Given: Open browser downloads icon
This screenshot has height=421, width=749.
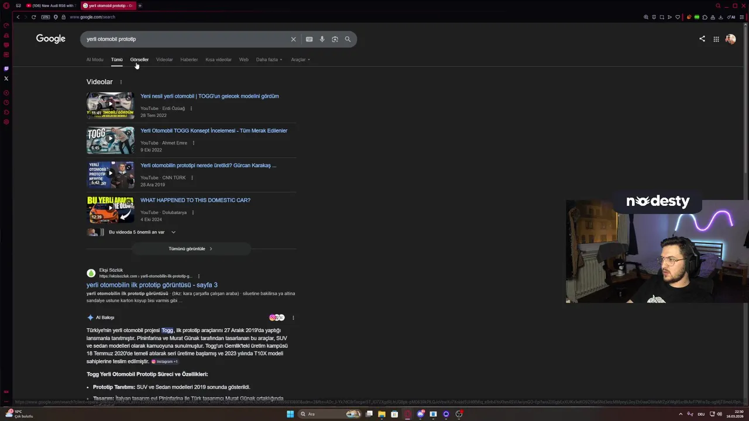Looking at the screenshot, I should point(721,17).
